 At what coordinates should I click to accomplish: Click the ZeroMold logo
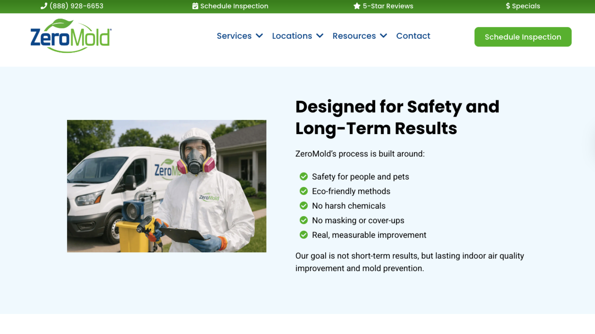click(71, 36)
